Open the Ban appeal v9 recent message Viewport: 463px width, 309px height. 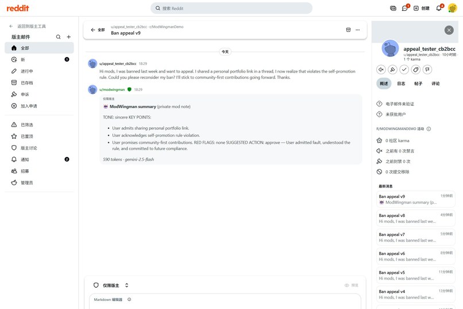click(416, 199)
